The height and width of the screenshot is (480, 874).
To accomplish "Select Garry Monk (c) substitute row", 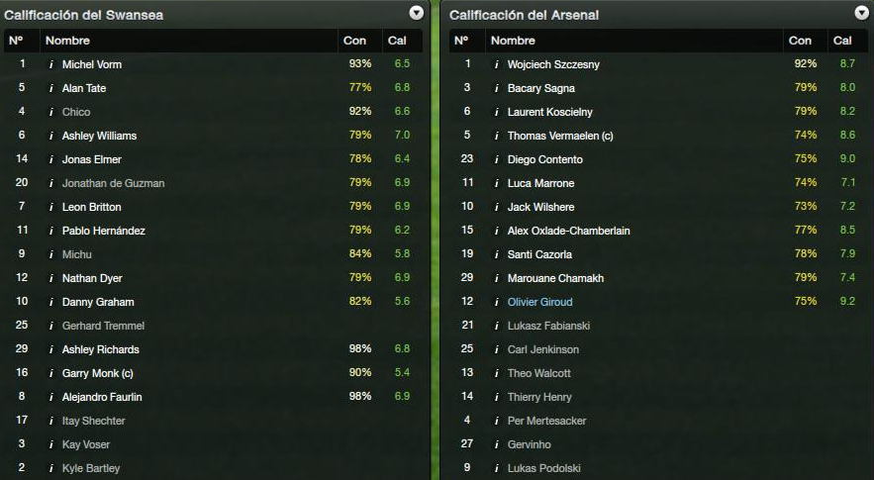I will (213, 373).
